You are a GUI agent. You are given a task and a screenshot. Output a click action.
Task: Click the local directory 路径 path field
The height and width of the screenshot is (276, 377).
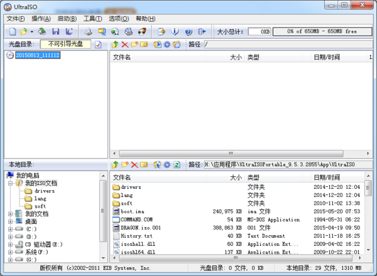pyautogui.click(x=288, y=164)
